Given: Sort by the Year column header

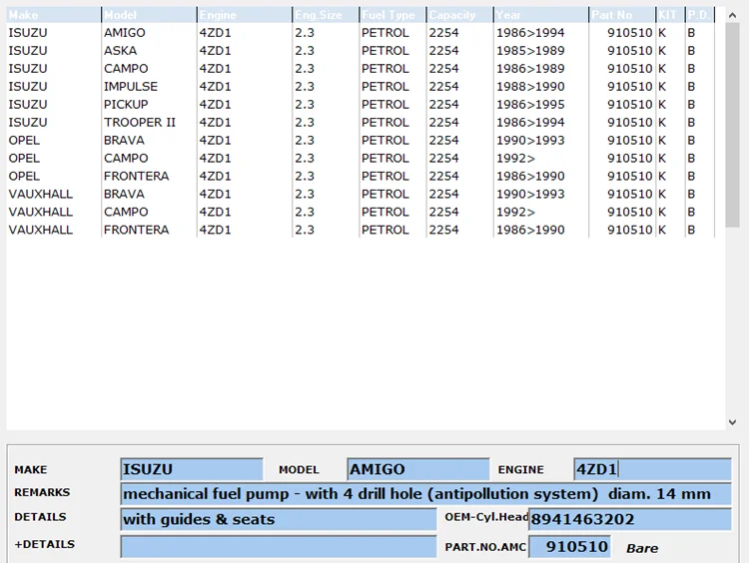Looking at the screenshot, I should [539, 15].
